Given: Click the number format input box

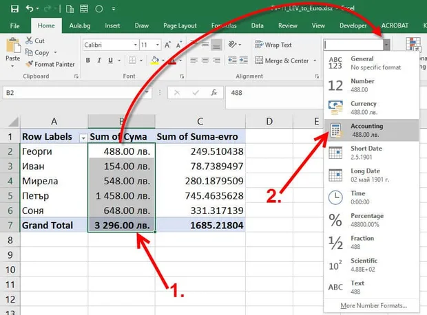Looking at the screenshot, I should pos(353,45).
